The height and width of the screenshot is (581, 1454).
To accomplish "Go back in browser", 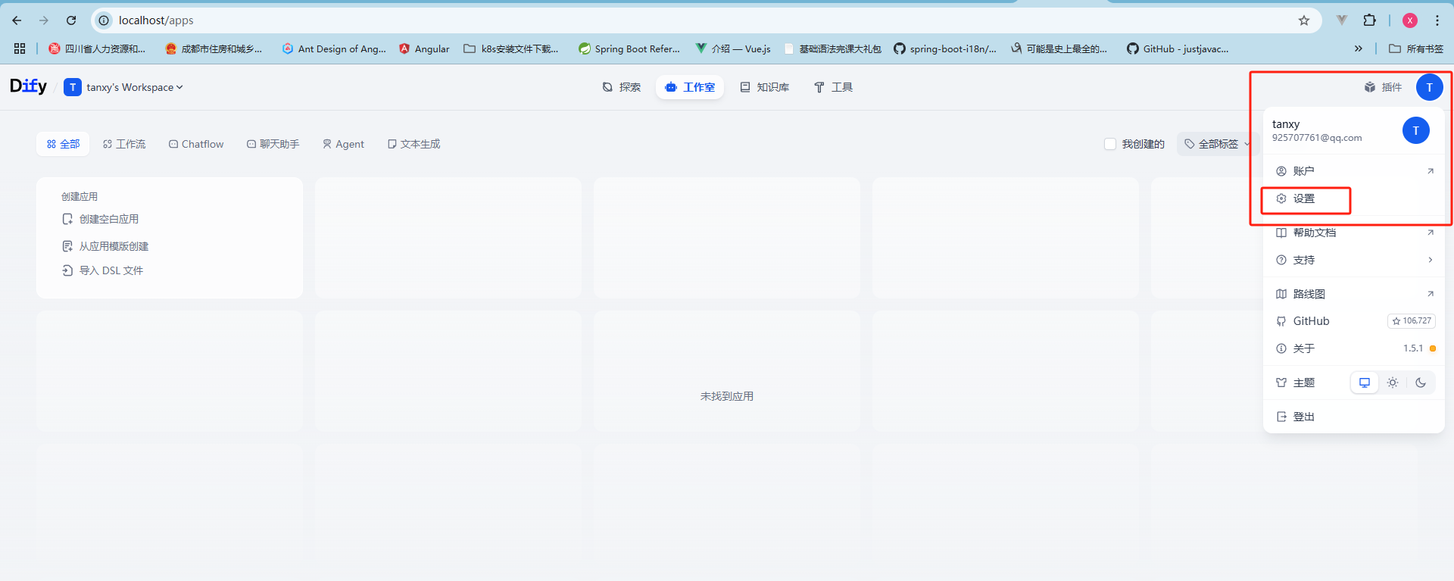I will (x=17, y=20).
